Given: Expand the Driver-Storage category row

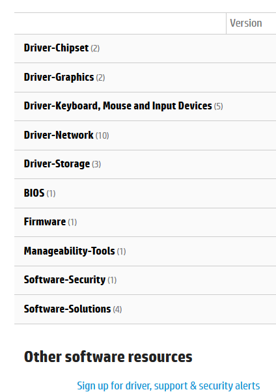Looking at the screenshot, I should coord(145,165).
